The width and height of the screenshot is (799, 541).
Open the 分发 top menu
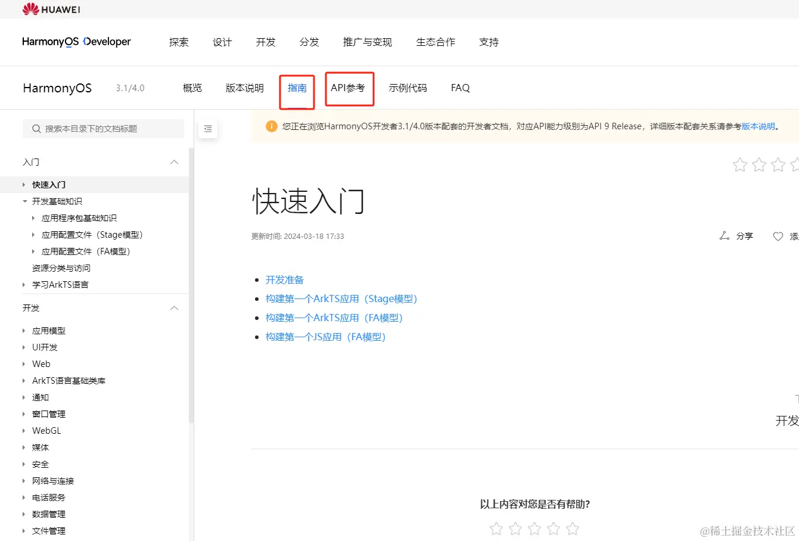point(309,42)
